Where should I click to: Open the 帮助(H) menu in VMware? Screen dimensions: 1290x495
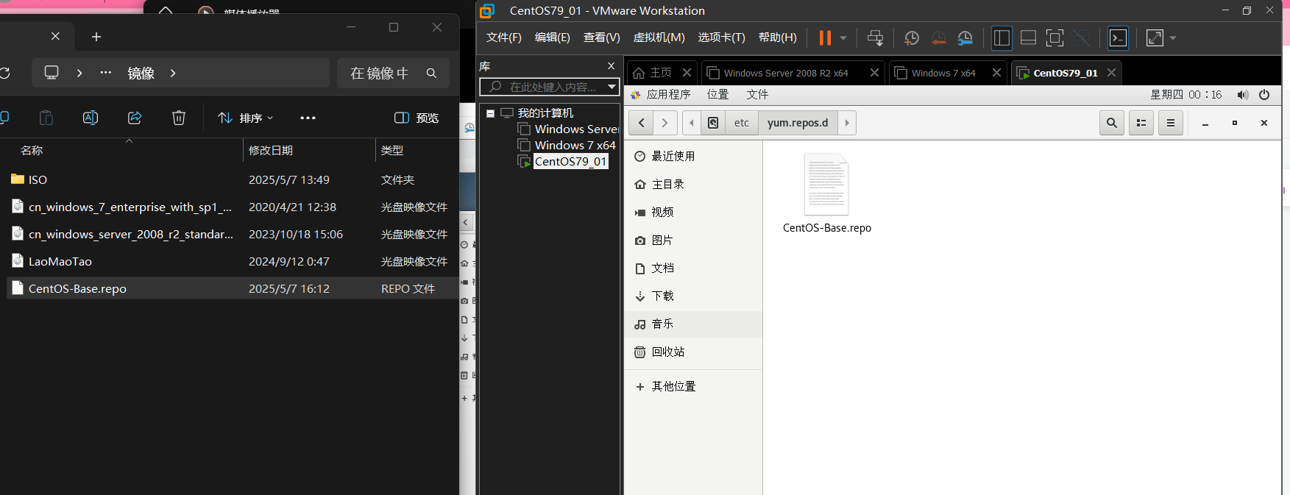(778, 38)
